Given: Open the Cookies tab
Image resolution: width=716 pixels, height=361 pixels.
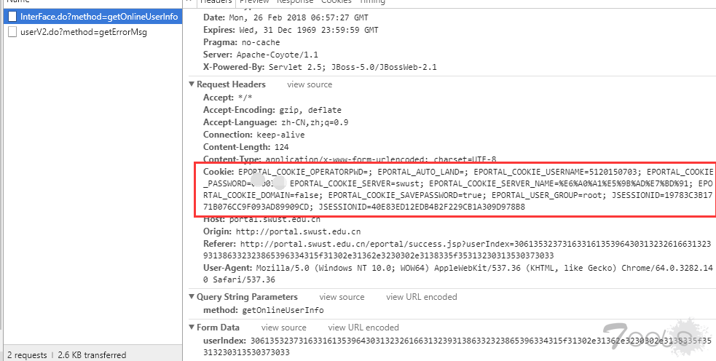Looking at the screenshot, I should 337,2.
